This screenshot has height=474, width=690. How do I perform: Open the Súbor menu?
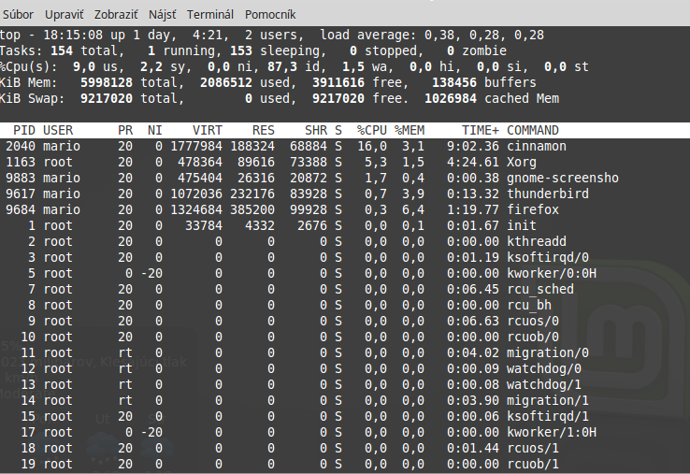pyautogui.click(x=23, y=15)
